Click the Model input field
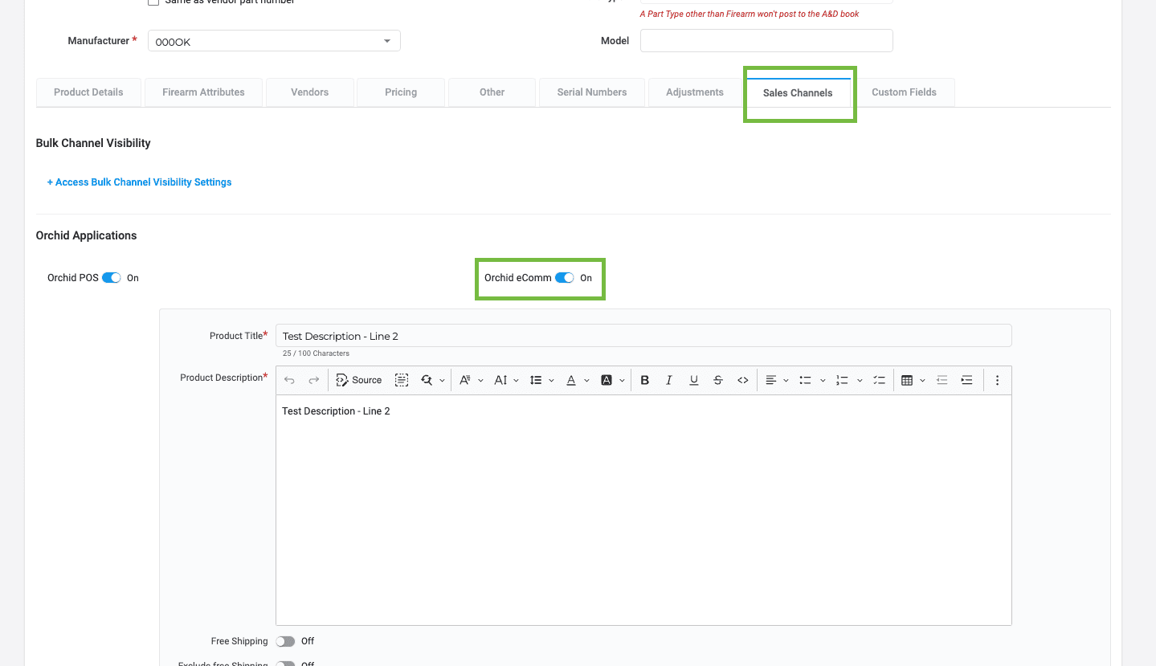 [766, 41]
